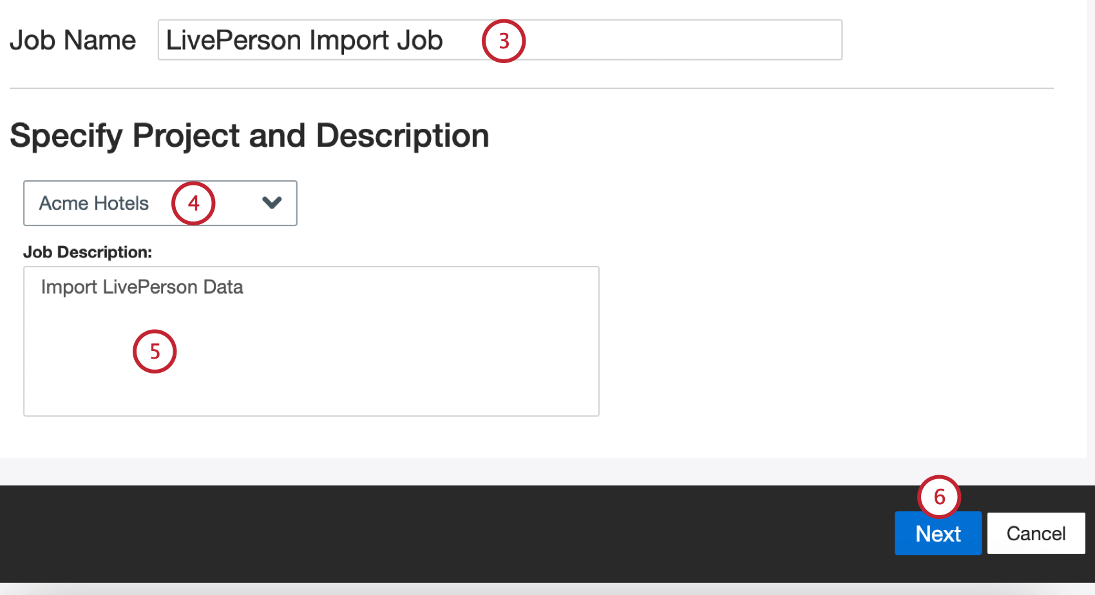
Task: Click the Import LivePerson Data text
Action: 142,287
